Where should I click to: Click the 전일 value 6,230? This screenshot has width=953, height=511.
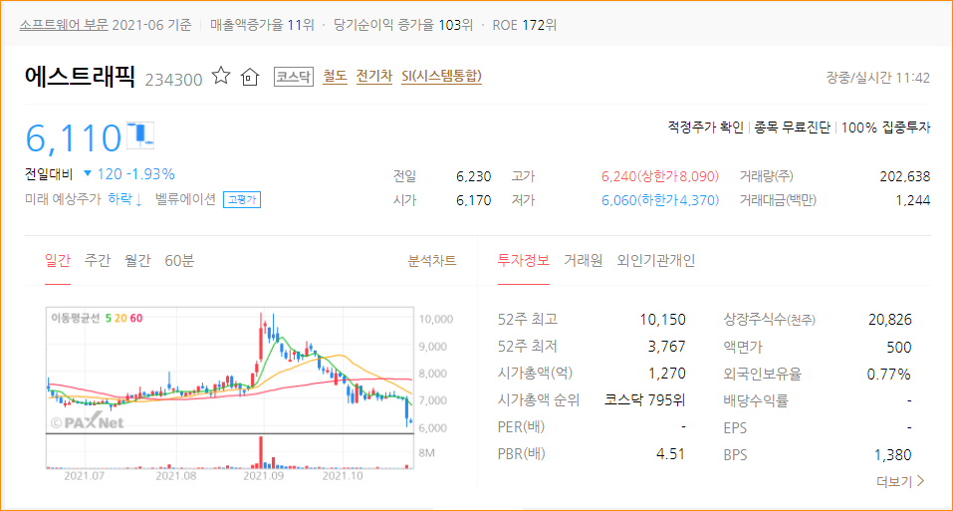tap(473, 176)
